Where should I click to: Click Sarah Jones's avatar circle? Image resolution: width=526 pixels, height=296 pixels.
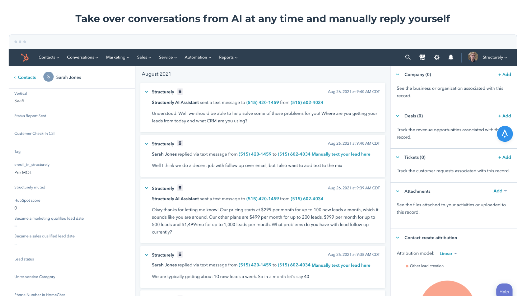48,77
